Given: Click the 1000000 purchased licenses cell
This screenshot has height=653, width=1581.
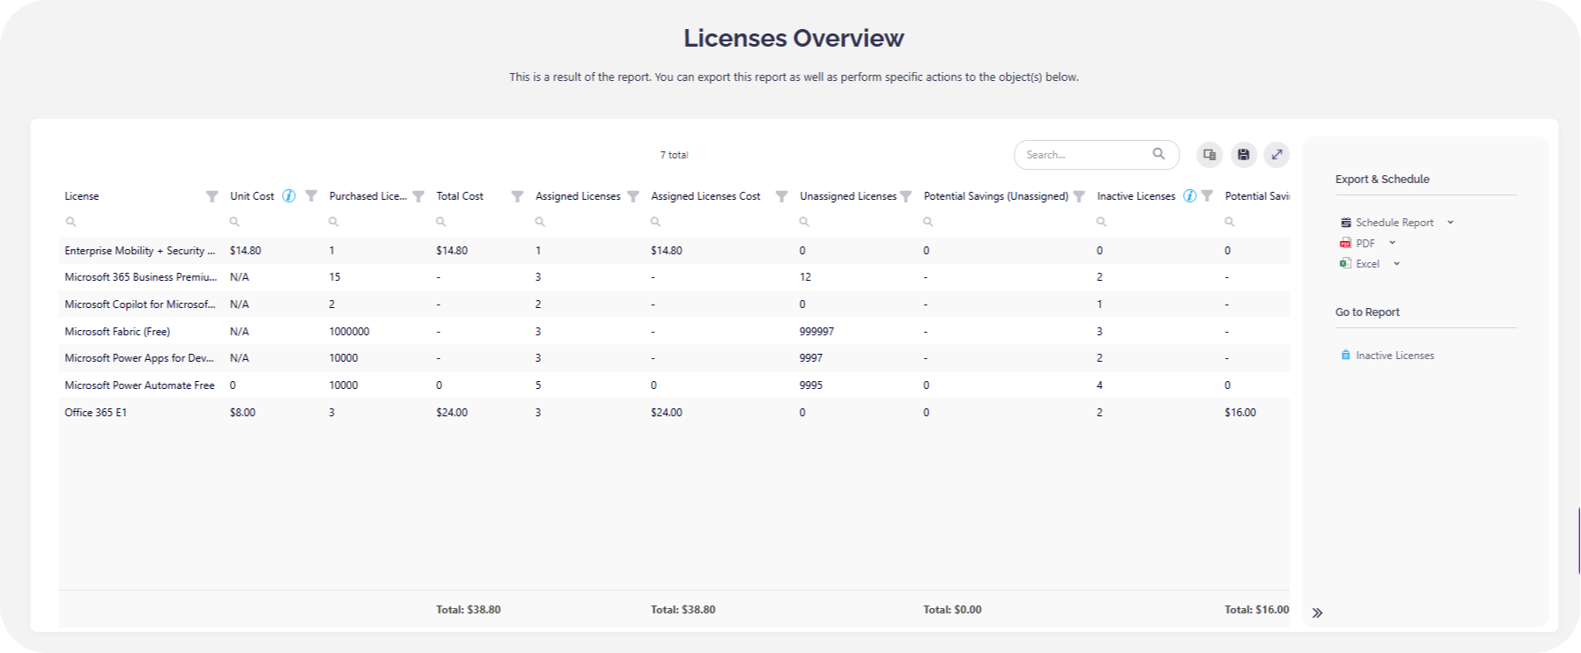Looking at the screenshot, I should click(350, 332).
